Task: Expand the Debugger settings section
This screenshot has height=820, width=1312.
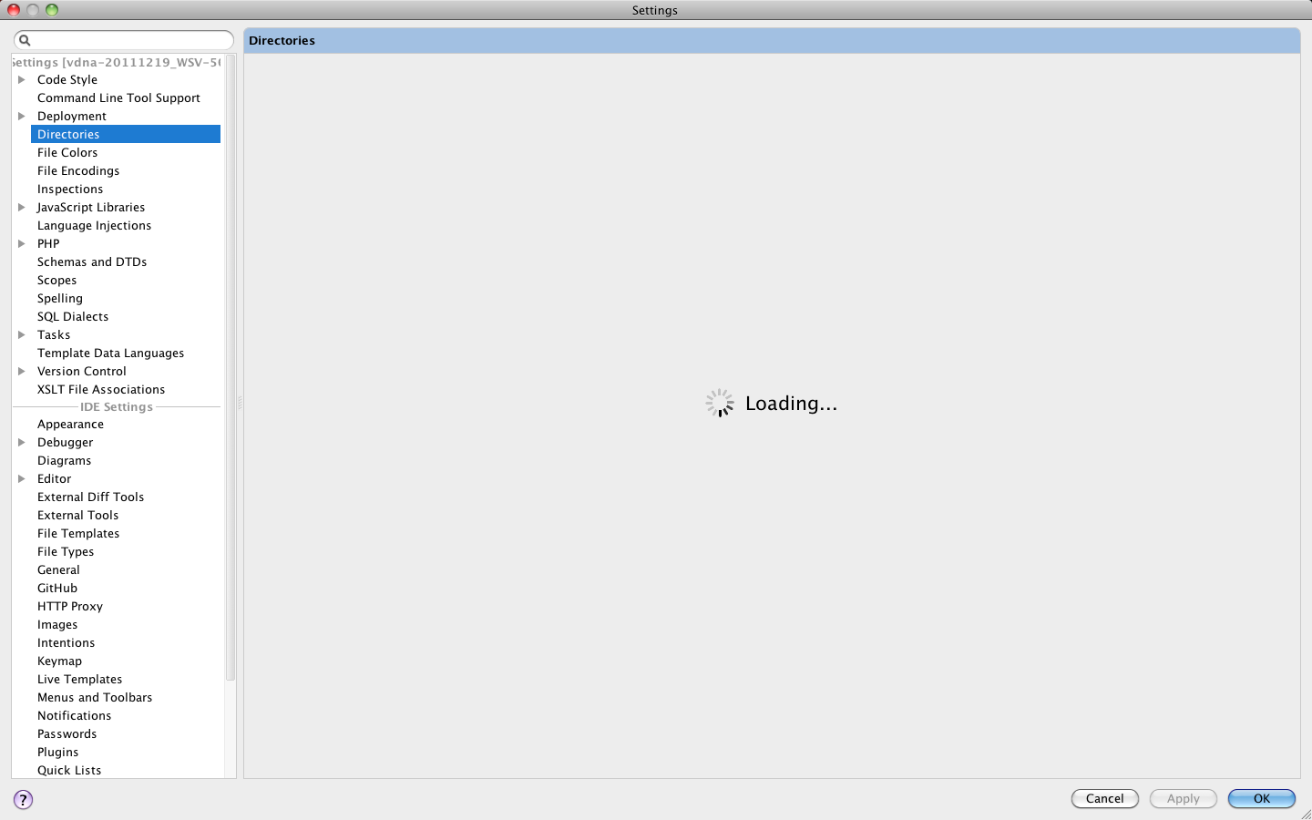Action: [x=22, y=442]
